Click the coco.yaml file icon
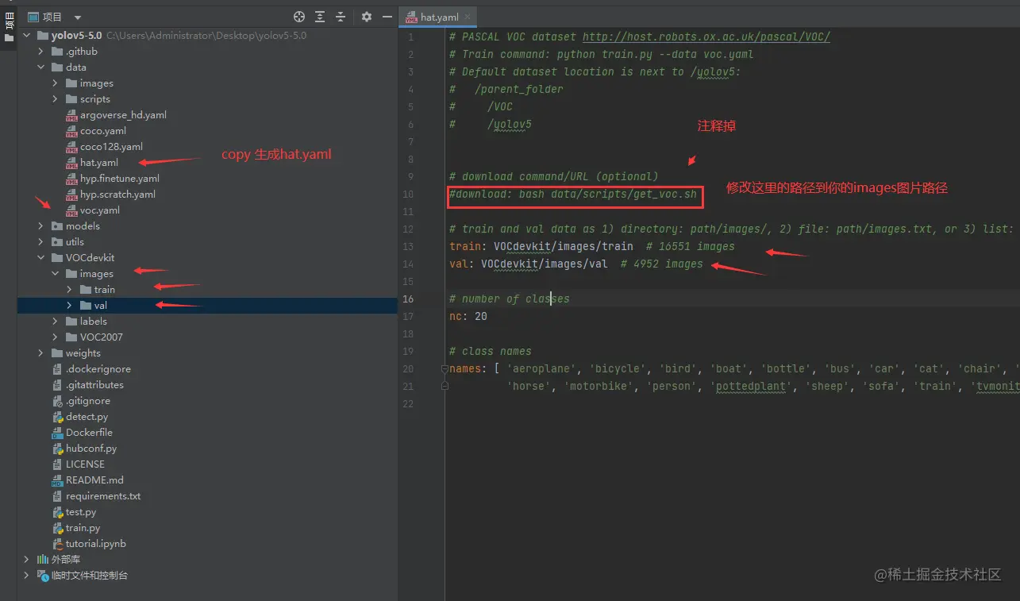 pos(71,131)
